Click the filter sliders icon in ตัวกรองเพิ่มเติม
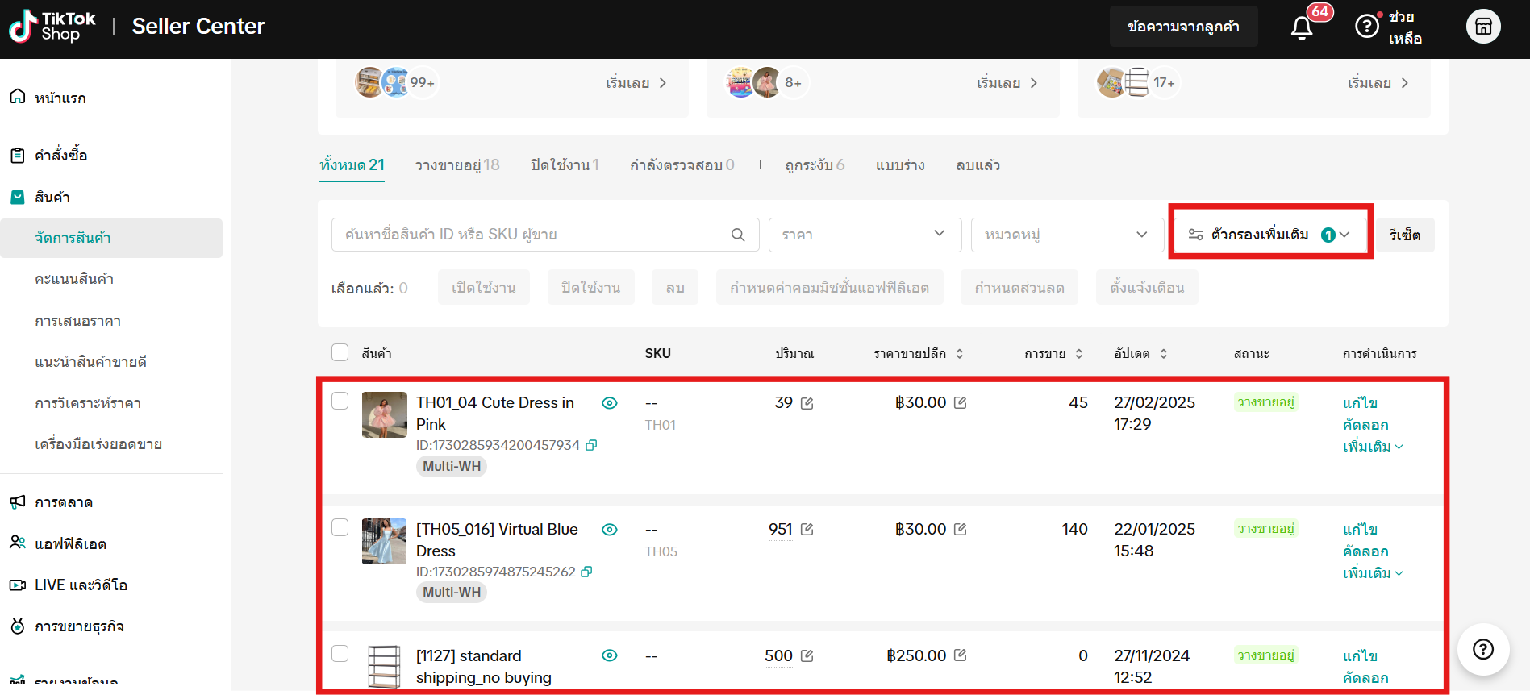Screen dimensions: 1530x695 pyautogui.click(x=1196, y=235)
